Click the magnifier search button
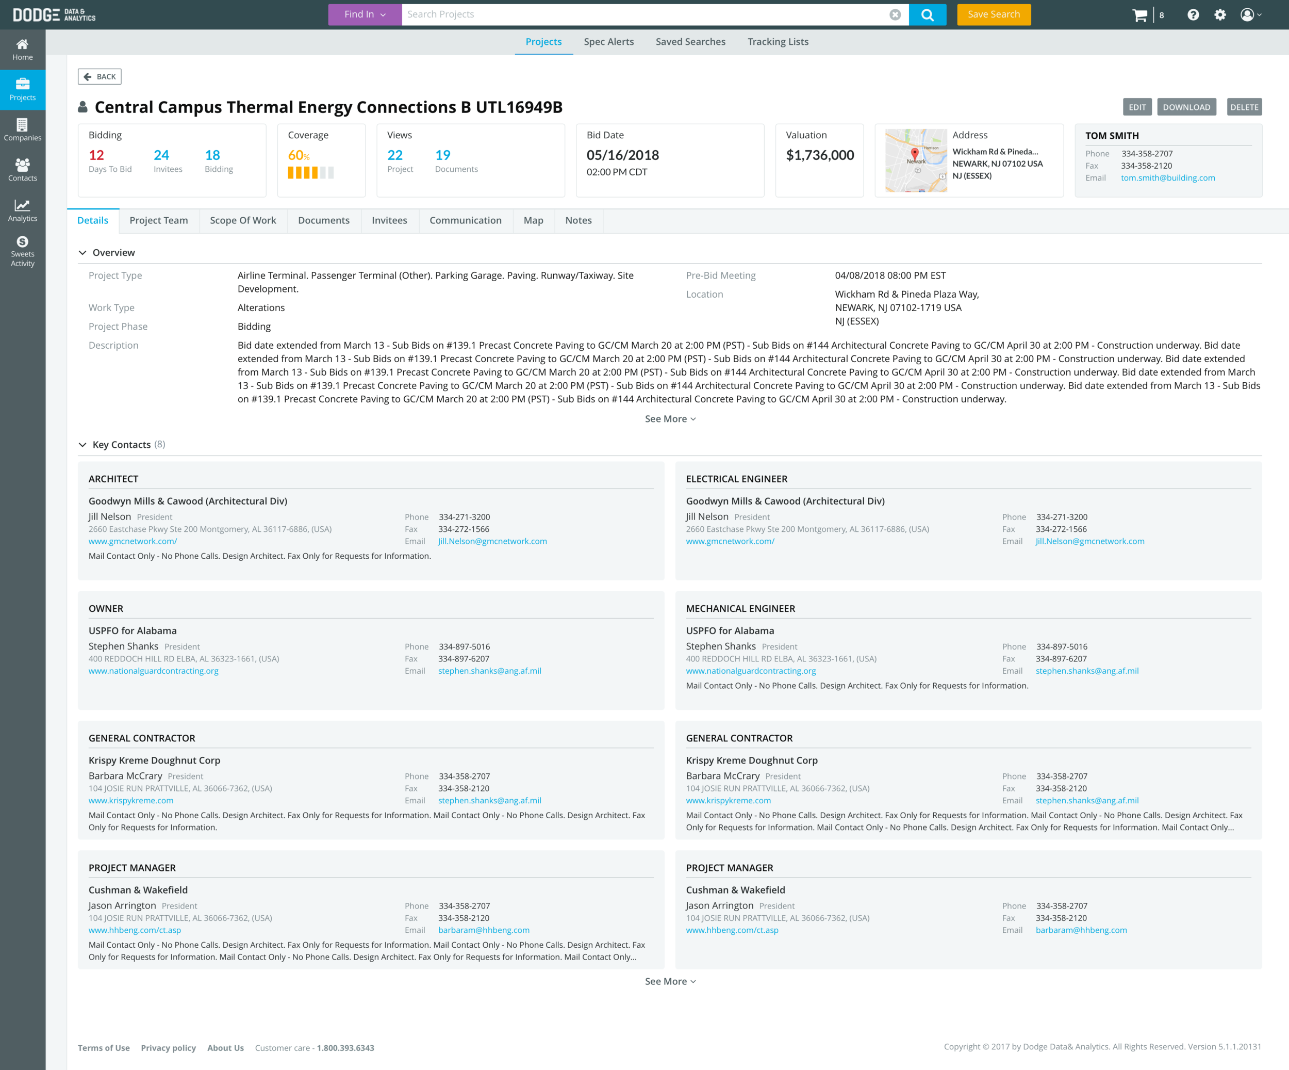The image size is (1289, 1070). (x=927, y=15)
